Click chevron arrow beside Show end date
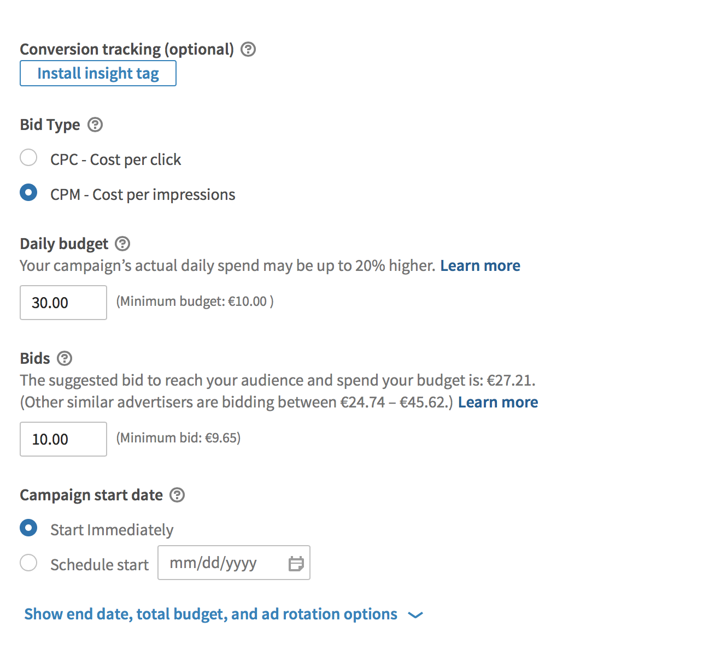Image resolution: width=703 pixels, height=662 pixels. (415, 615)
